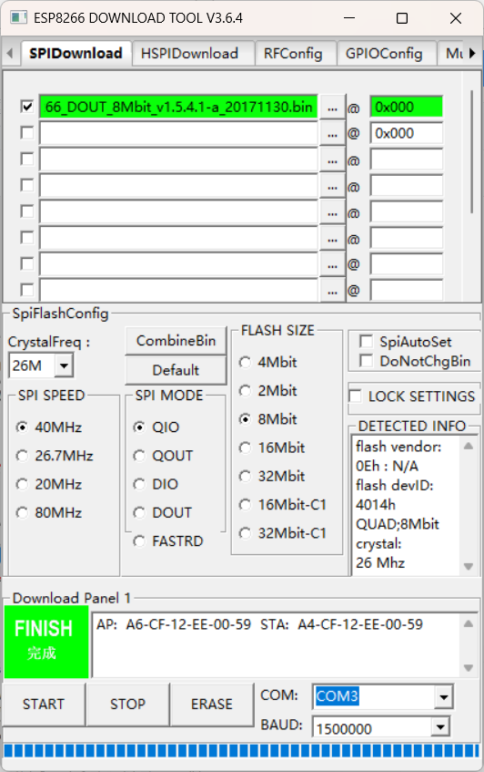Click the ESP8266 app icon in title bar

pyautogui.click(x=18, y=17)
